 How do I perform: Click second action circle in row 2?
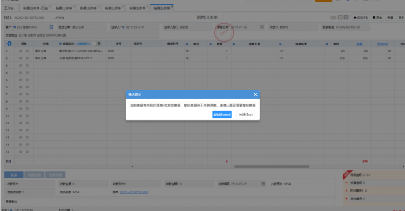(27, 58)
